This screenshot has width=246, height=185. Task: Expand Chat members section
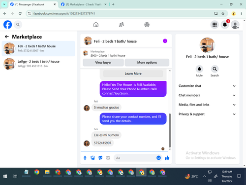coord(207,95)
